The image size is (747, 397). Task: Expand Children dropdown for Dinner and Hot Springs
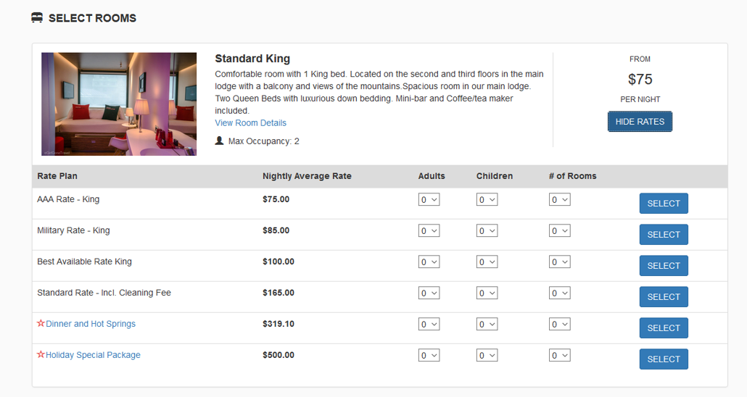pos(487,324)
